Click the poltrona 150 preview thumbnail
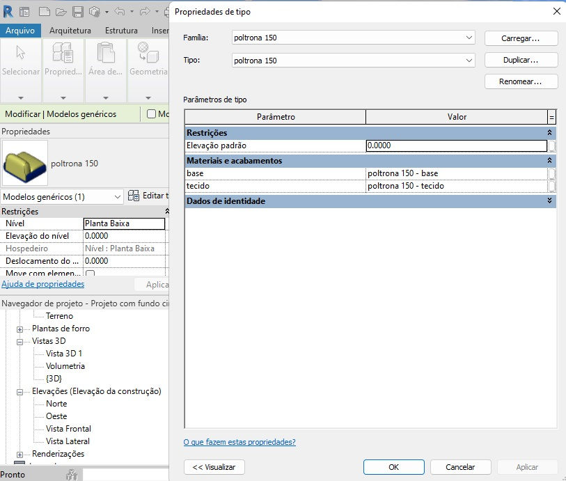This screenshot has width=566, height=481. pos(25,163)
